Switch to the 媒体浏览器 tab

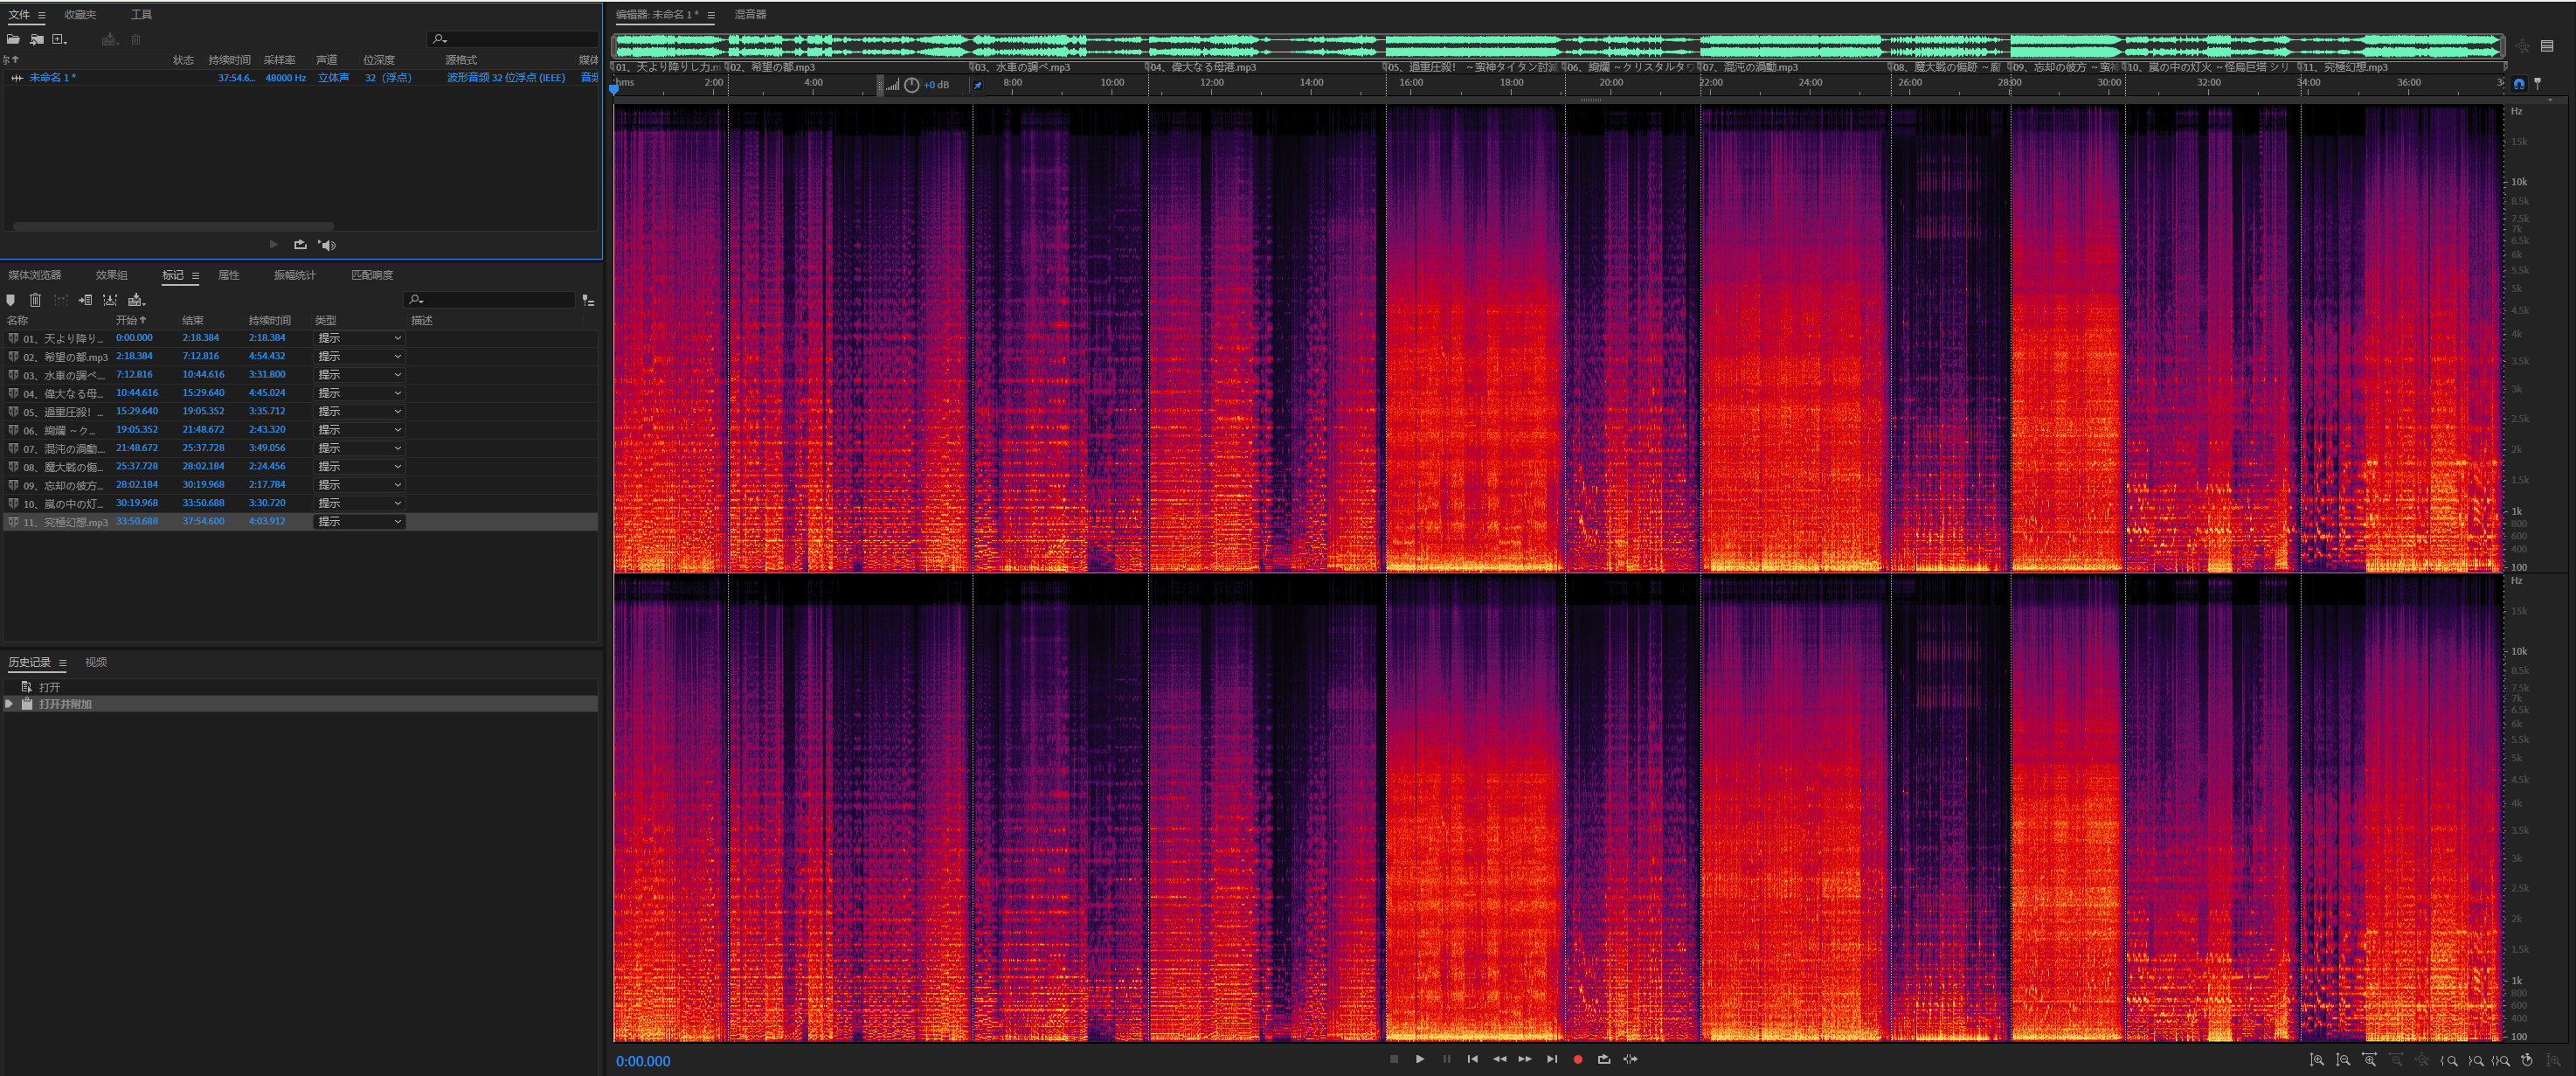(x=35, y=275)
